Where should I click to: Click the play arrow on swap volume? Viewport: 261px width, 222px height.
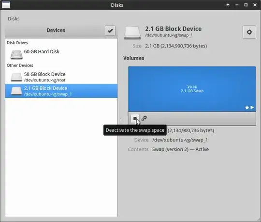252,107
